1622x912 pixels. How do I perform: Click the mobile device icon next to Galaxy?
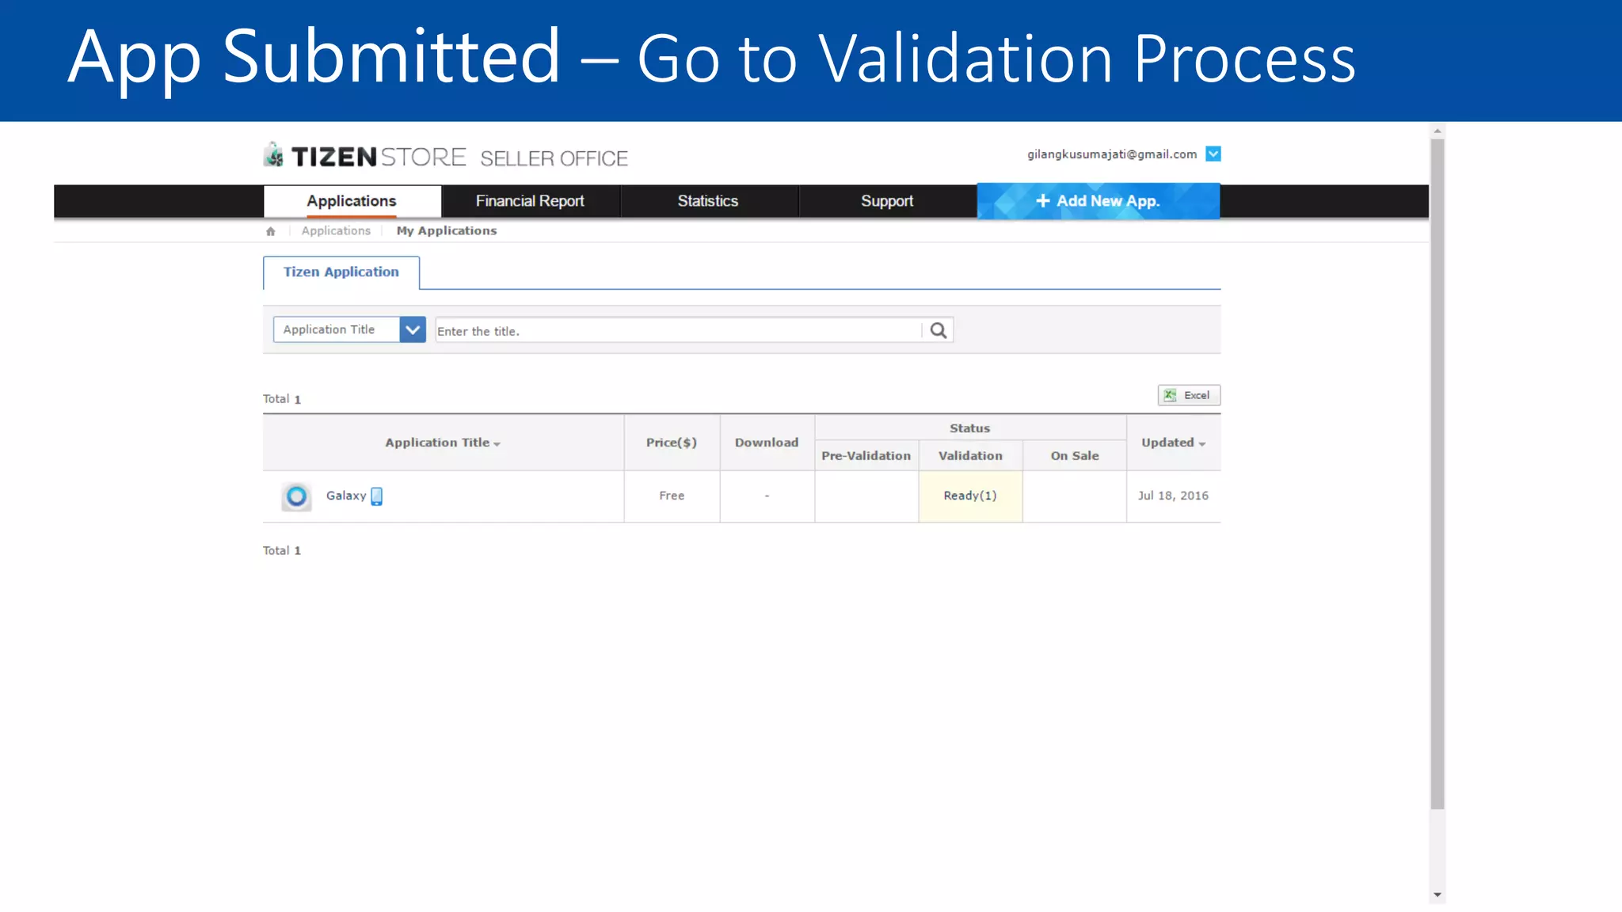click(x=377, y=496)
